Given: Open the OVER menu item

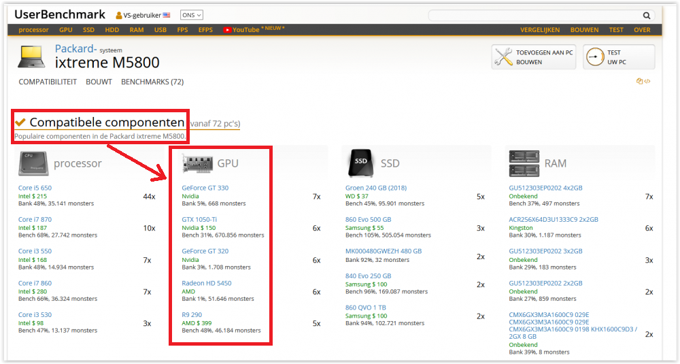Looking at the screenshot, I should 642,30.
